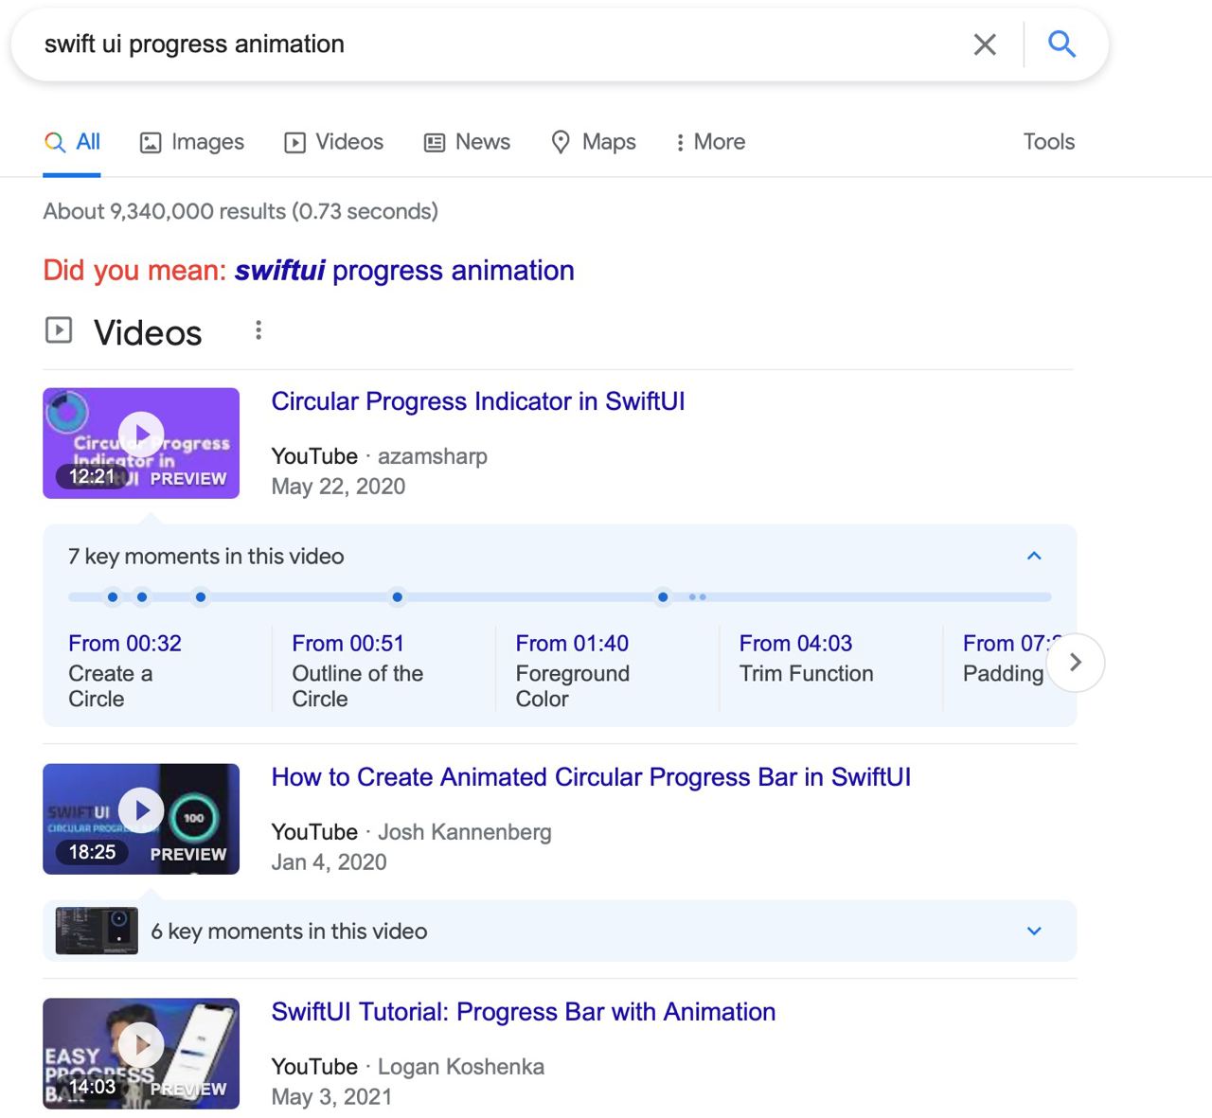Open How to Create Animated Circular Progress Bar link
This screenshot has height=1118, width=1212.
click(591, 777)
